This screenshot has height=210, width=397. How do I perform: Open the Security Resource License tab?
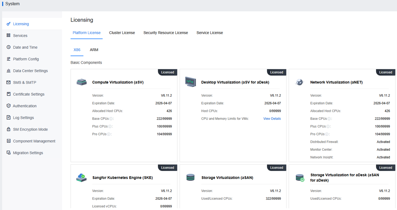coord(166,33)
